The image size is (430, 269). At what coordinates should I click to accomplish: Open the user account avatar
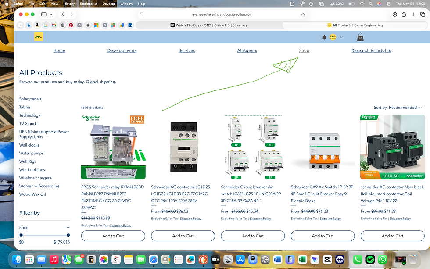coord(333,37)
